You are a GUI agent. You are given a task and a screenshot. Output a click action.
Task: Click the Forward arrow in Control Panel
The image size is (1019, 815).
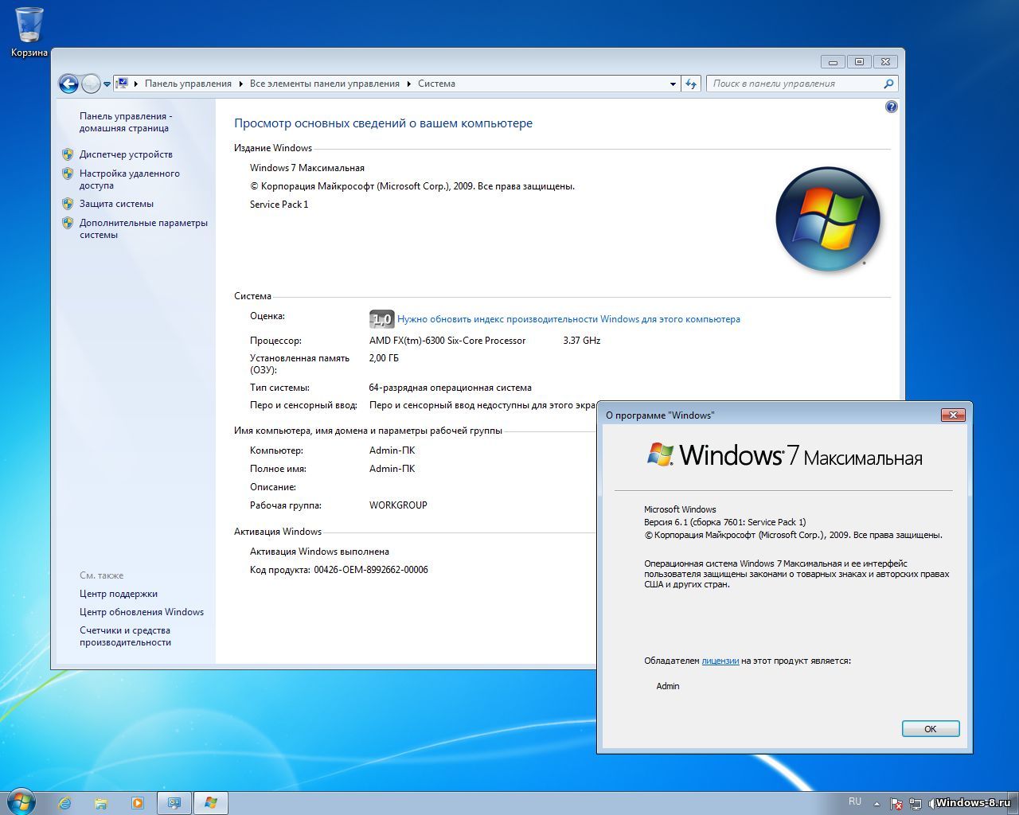coord(91,83)
